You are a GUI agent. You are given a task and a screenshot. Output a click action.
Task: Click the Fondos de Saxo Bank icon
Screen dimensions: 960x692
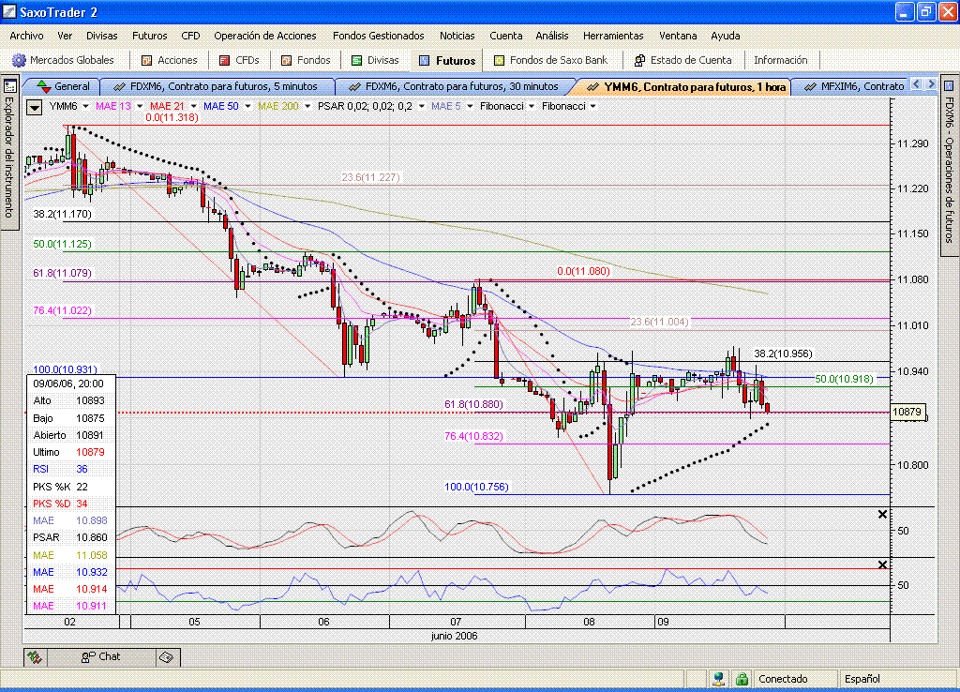tap(499, 60)
